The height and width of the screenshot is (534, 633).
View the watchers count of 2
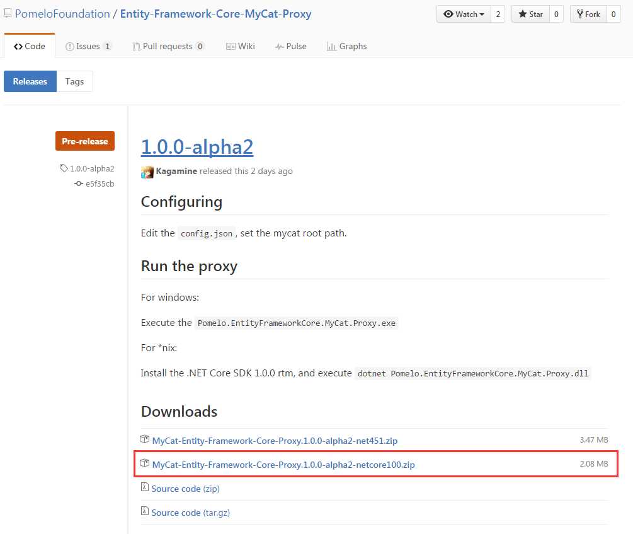tap(498, 14)
